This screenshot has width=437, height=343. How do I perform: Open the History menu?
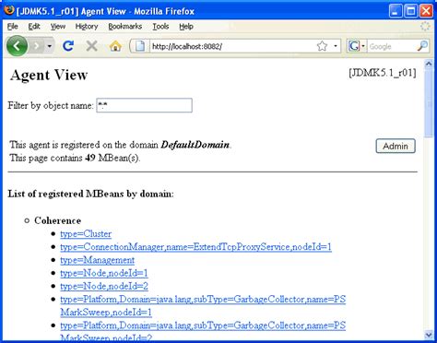tap(87, 27)
